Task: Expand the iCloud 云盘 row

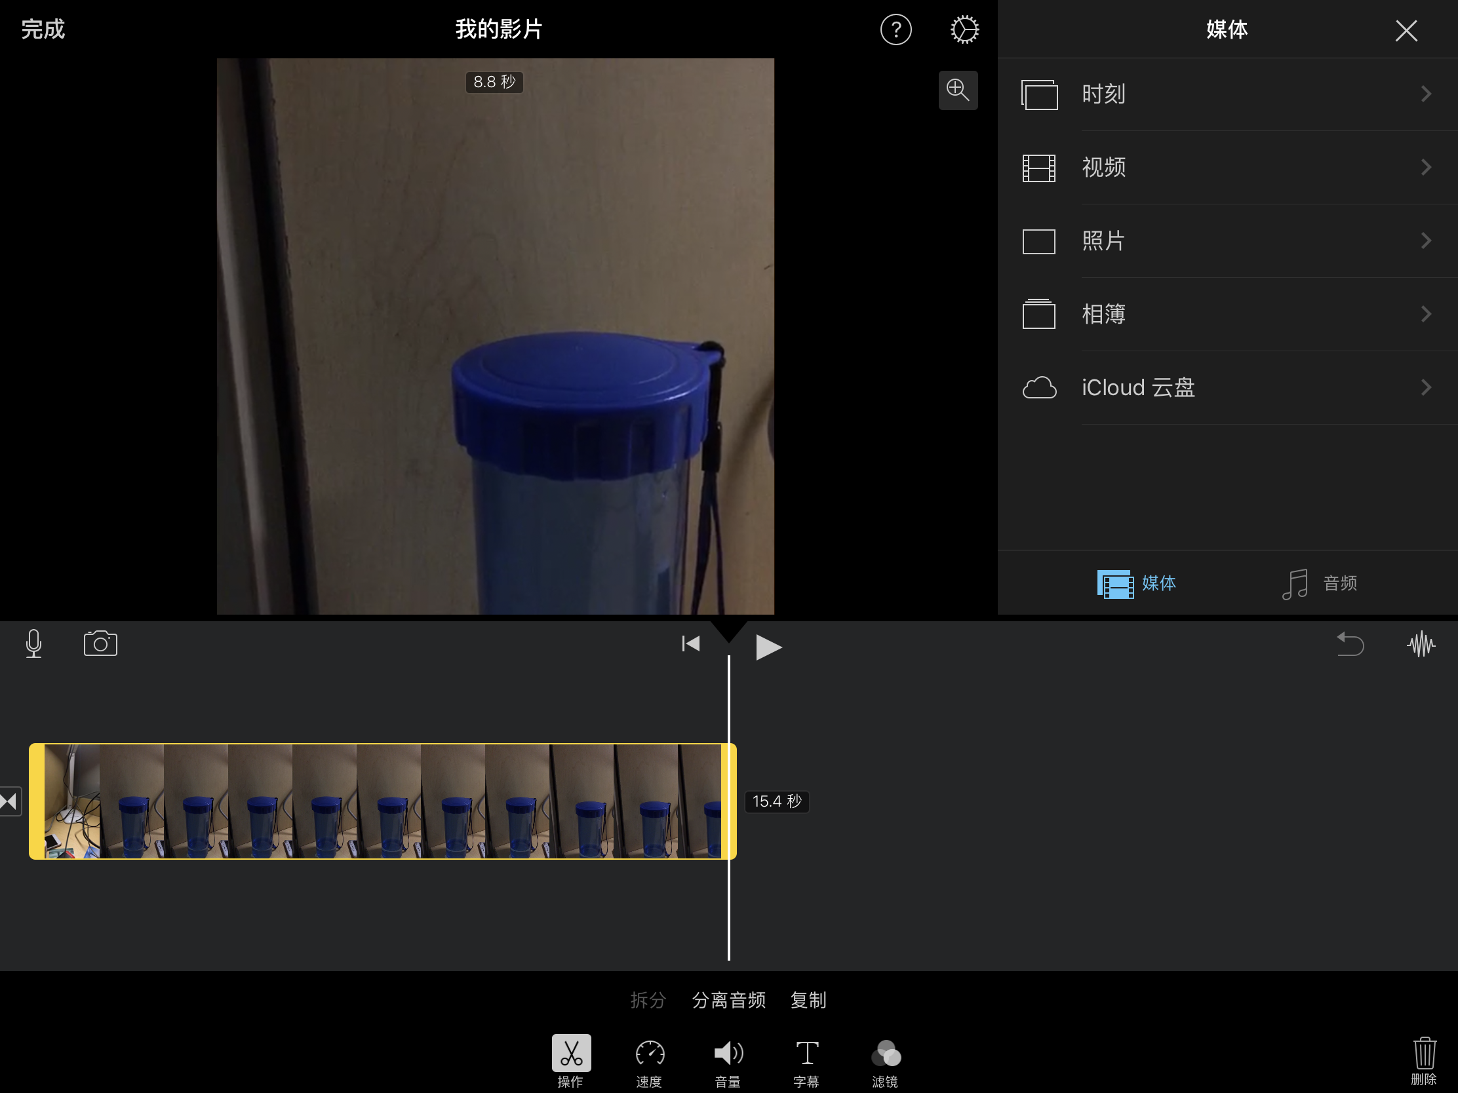Action: pos(1227,387)
